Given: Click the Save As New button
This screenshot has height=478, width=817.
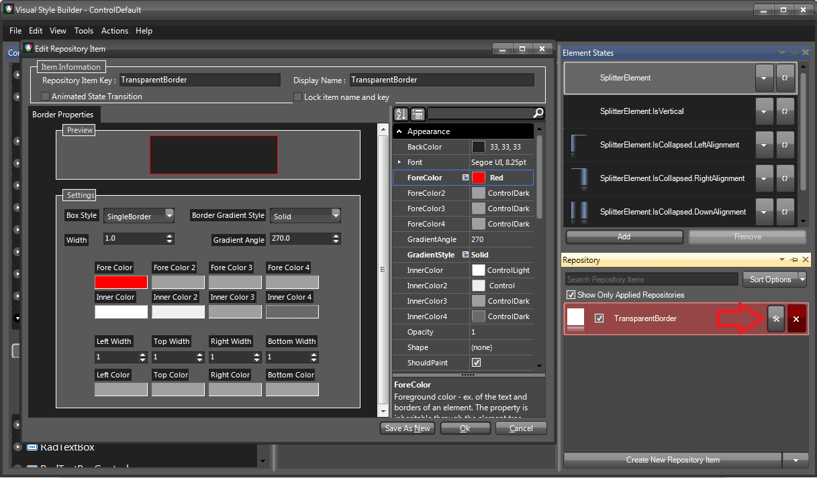Looking at the screenshot, I should (x=407, y=428).
